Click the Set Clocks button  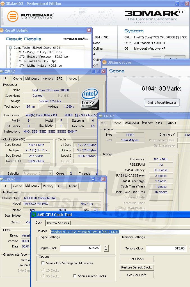click(x=137, y=259)
